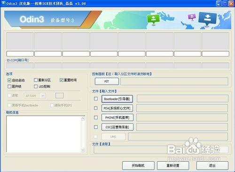The height and width of the screenshot is (172, 235).
Task: Close the Odin3 window
Action: (x=231, y=3)
